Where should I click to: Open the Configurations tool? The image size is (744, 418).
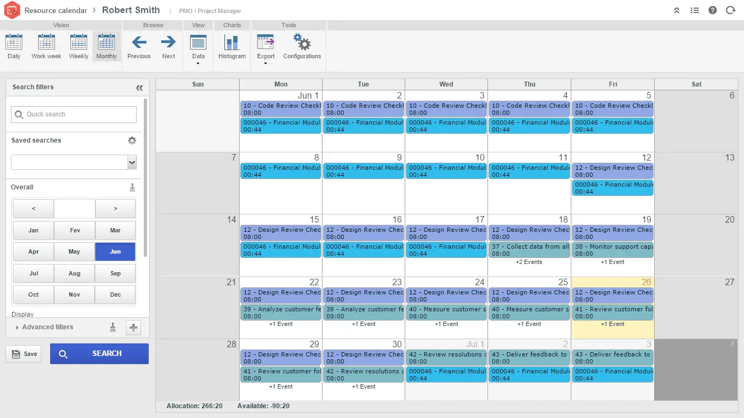302,48
